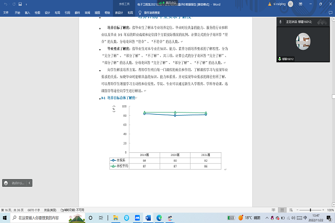Screen dimensions: 335x223
Task: Click the word count 6870 个字
Action: (35, 210)
